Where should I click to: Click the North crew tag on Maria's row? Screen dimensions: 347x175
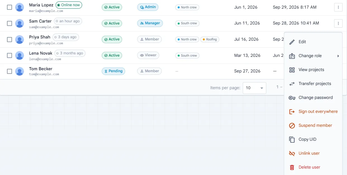pyautogui.click(x=187, y=7)
